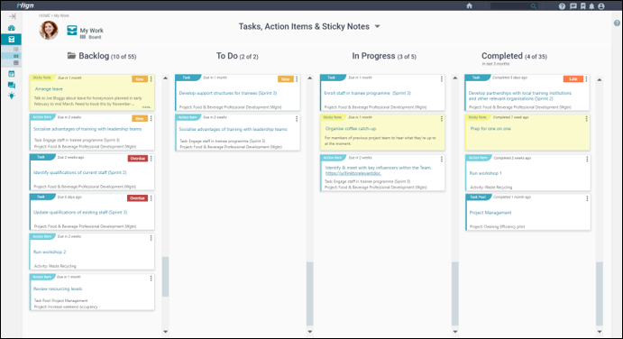Switch to list view in sidebar sub-menu
This screenshot has height=339, width=623.
[x=16, y=50]
